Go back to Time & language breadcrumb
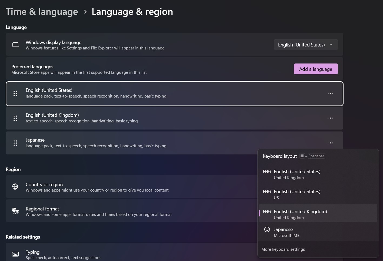Screen dimensions: 383x261 (x=42, y=12)
